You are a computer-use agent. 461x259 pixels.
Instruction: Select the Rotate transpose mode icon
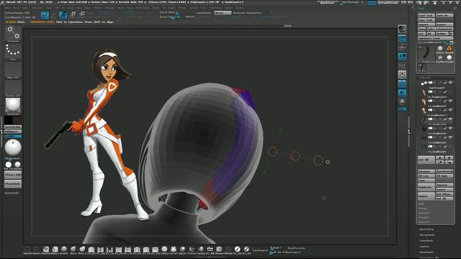click(x=81, y=15)
